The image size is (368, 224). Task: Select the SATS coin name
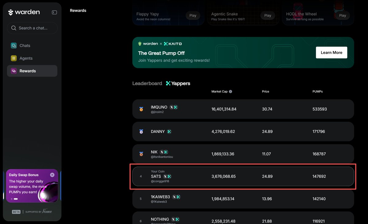click(156, 176)
